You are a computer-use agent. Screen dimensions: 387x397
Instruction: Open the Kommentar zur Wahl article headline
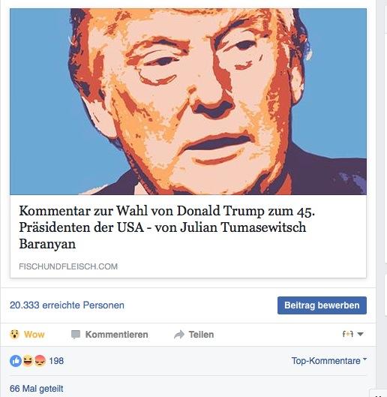click(166, 227)
